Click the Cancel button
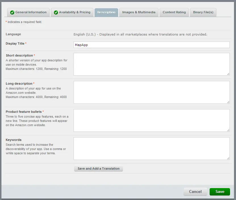This screenshot has width=236, height=200. [195, 192]
